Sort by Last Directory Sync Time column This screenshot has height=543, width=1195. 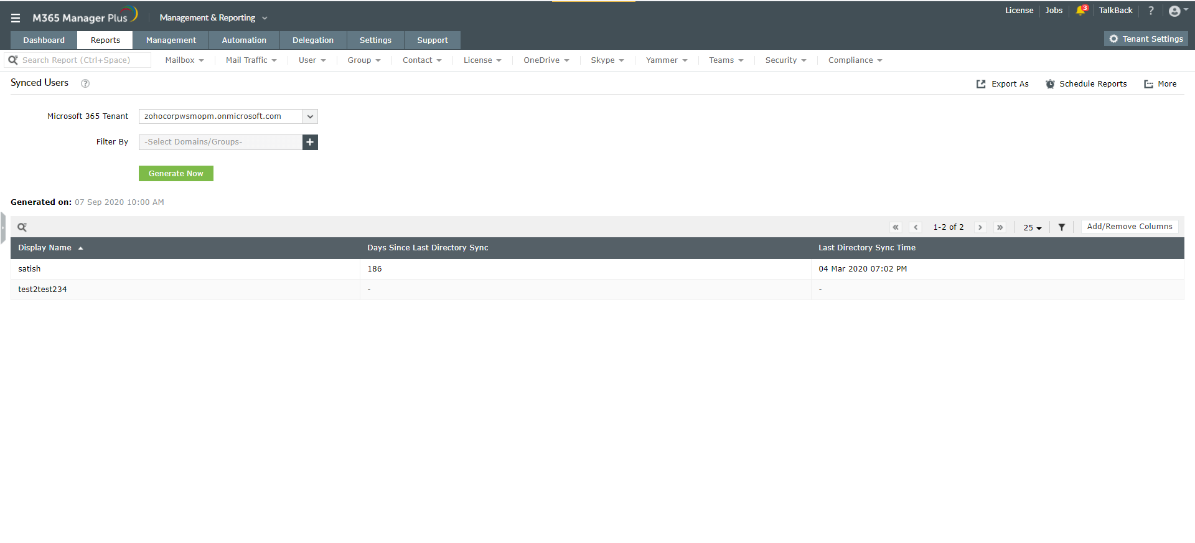click(x=867, y=248)
